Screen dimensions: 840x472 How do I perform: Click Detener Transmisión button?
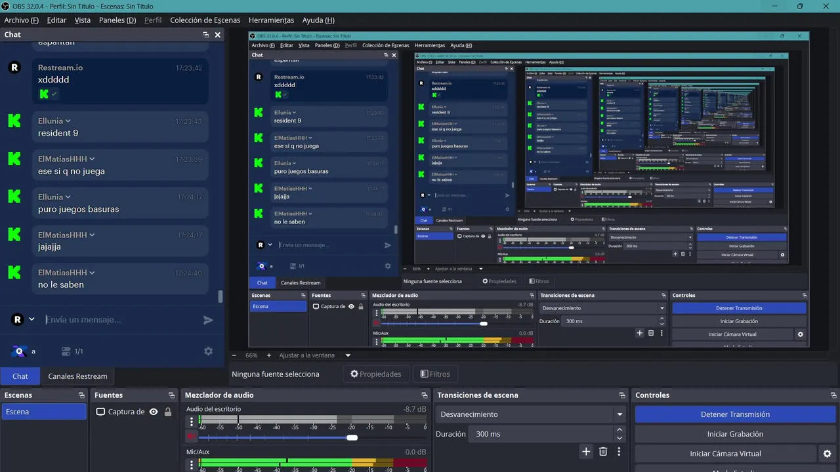pos(735,414)
